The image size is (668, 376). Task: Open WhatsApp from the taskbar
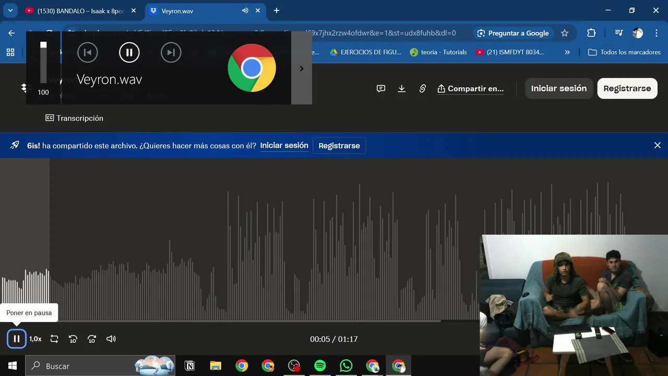coord(346,366)
